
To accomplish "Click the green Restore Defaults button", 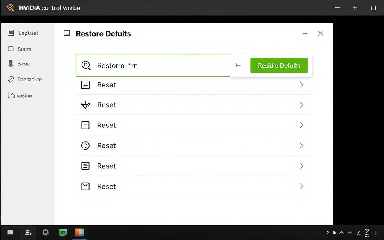I will click(x=279, y=65).
